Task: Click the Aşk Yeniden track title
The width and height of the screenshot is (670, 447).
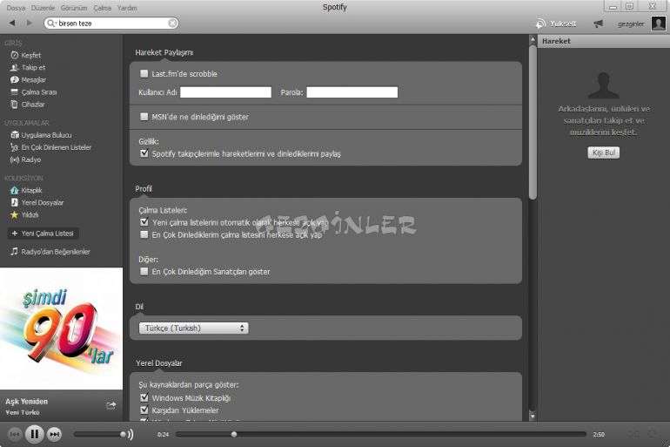Action: coord(26,402)
